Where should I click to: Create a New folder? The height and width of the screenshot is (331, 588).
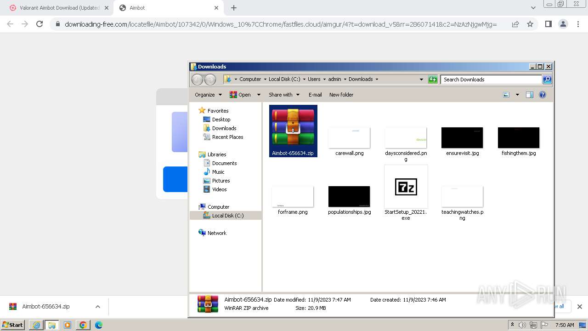pyautogui.click(x=341, y=95)
